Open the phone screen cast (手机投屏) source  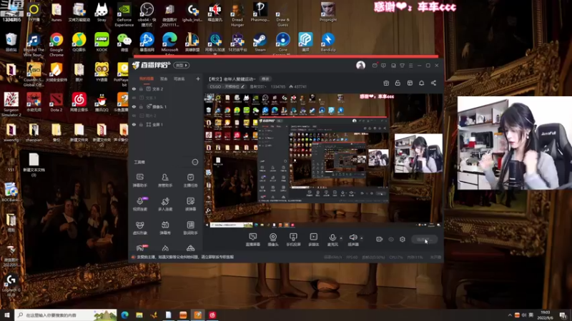(293, 240)
